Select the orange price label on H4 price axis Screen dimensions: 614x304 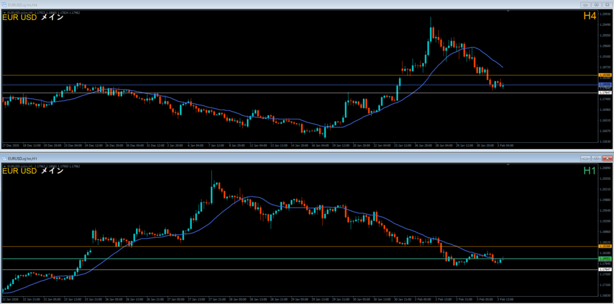click(605, 75)
